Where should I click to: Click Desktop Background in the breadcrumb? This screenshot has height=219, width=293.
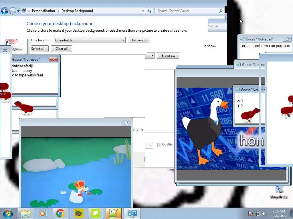77,11
